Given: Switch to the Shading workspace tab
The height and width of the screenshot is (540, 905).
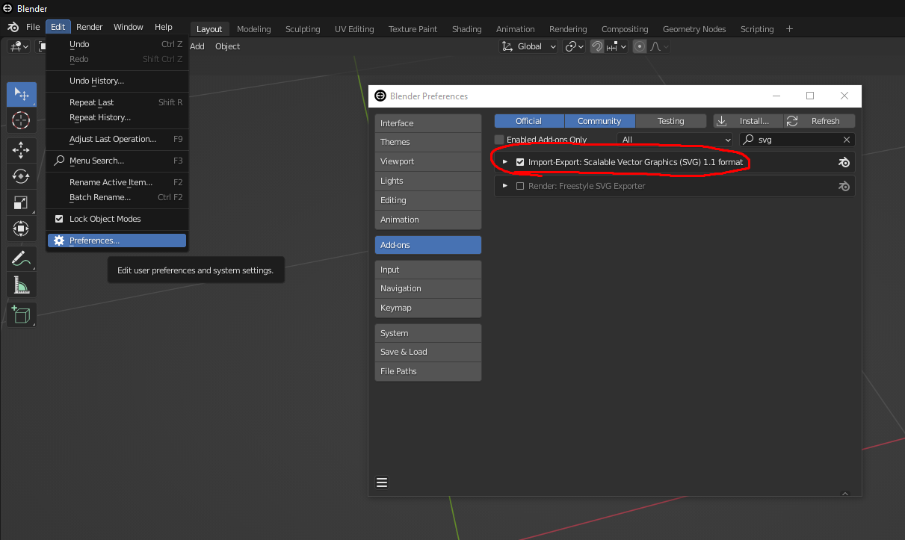Looking at the screenshot, I should pos(466,29).
